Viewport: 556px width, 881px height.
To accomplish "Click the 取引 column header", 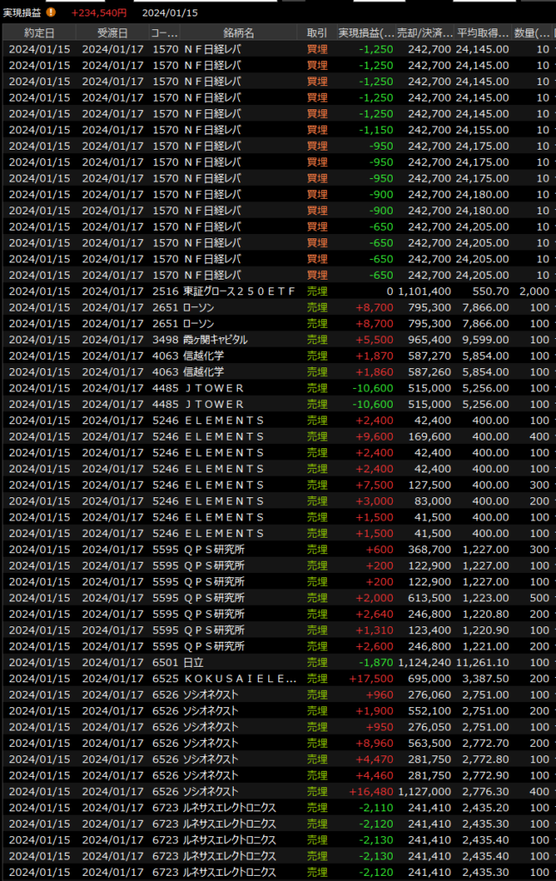I will coord(316,33).
